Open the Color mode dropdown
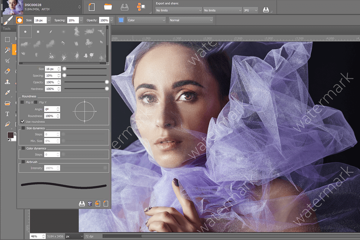360x240 pixels. coord(146,20)
